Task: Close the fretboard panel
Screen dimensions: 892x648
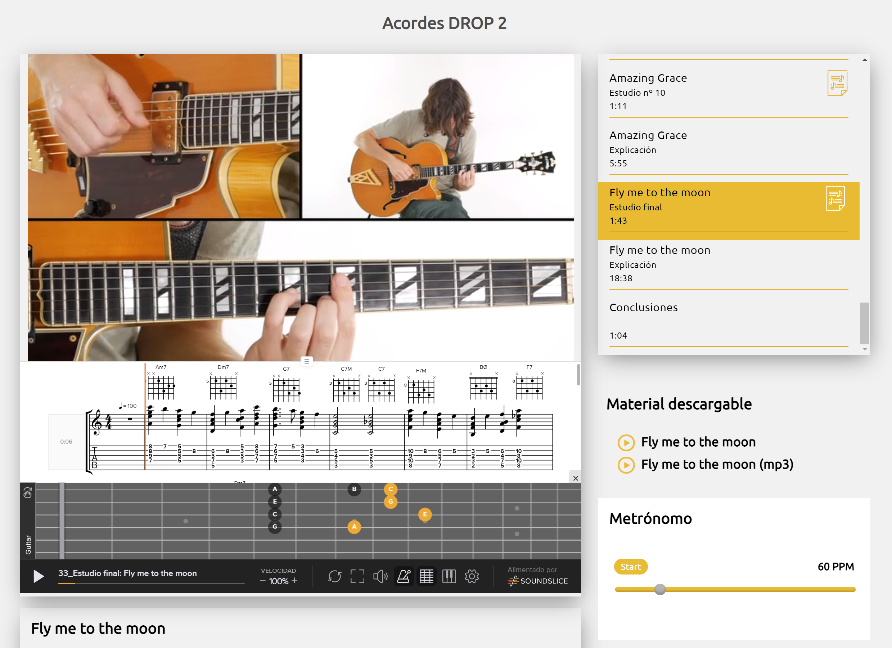Action: [x=575, y=478]
